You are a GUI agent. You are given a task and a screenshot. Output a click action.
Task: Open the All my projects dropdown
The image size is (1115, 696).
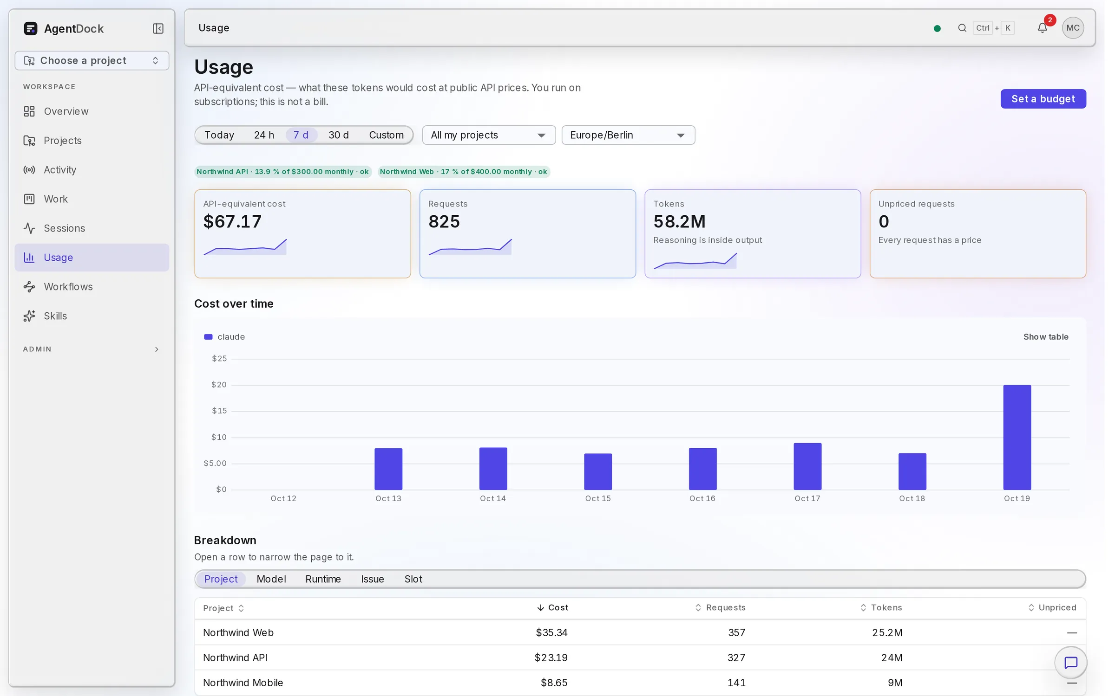point(489,135)
